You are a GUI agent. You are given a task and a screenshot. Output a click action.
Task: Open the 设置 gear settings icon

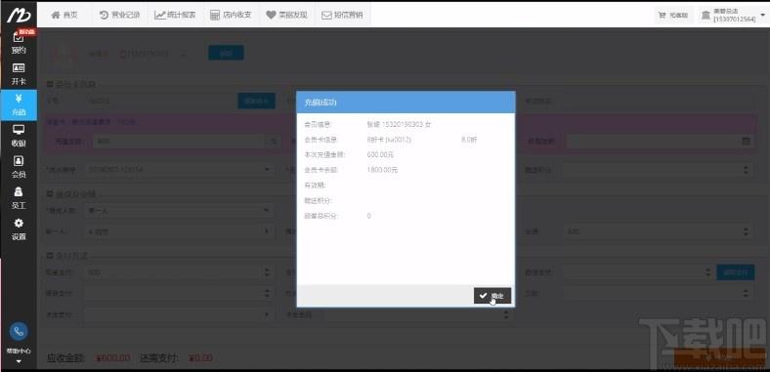click(19, 229)
